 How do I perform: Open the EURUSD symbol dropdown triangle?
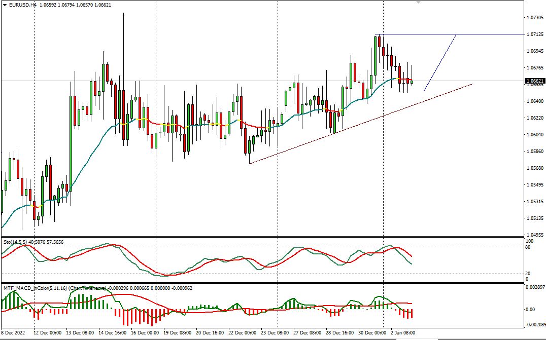(5, 5)
